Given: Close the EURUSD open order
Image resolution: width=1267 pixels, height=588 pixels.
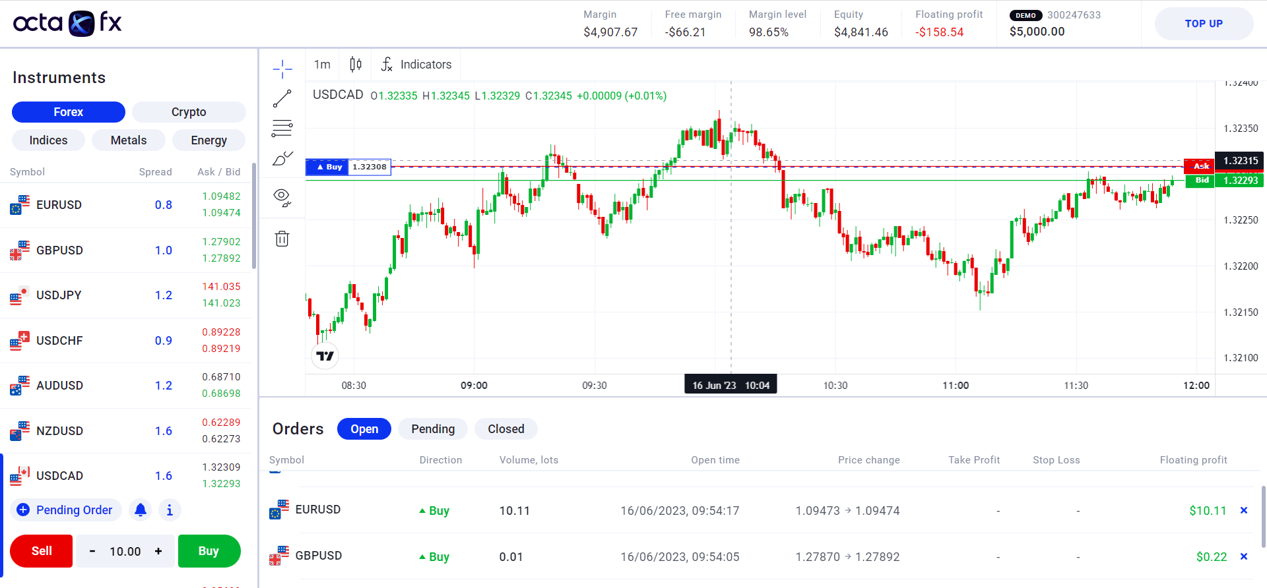Looking at the screenshot, I should coord(1244,510).
